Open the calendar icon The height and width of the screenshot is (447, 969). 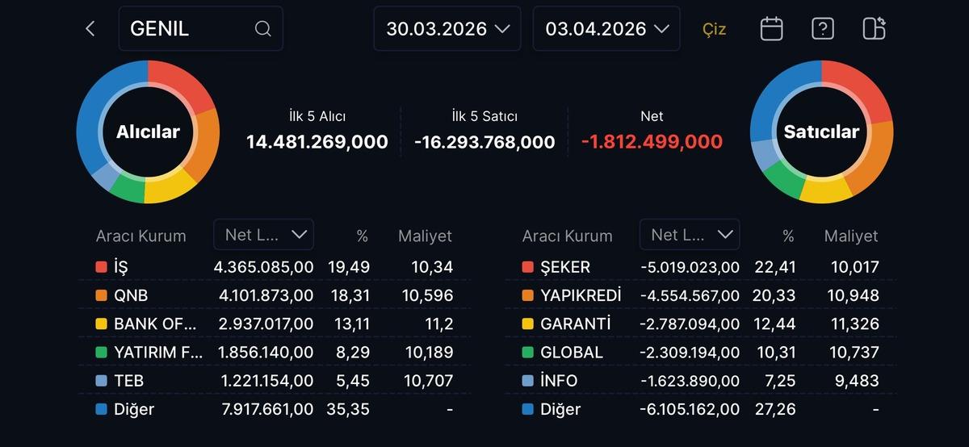[771, 29]
